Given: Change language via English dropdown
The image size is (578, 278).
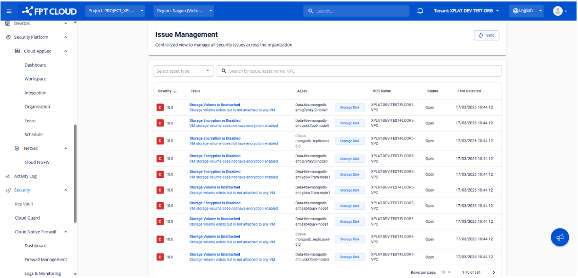Looking at the screenshot, I should tap(526, 11).
